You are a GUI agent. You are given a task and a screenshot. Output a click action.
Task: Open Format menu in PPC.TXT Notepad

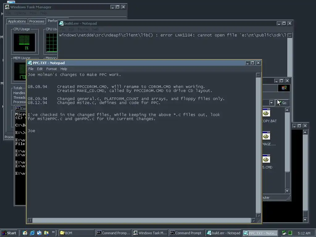(52, 69)
